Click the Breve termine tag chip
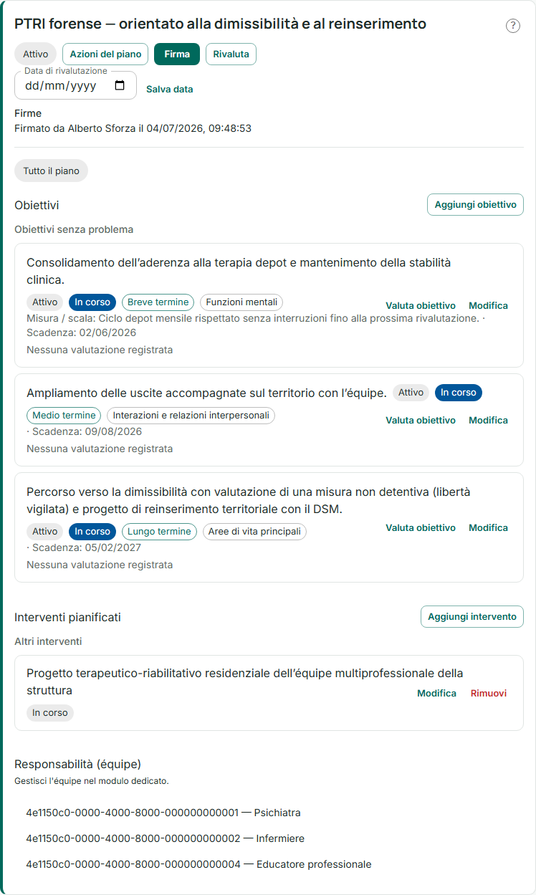This screenshot has width=536, height=895. click(158, 302)
